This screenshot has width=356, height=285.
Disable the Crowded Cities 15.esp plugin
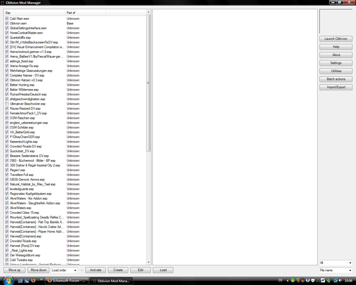point(7,213)
